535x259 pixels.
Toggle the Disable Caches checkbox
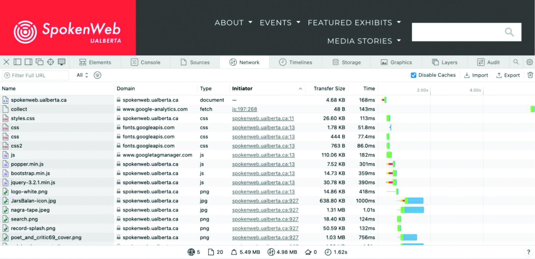click(x=414, y=75)
